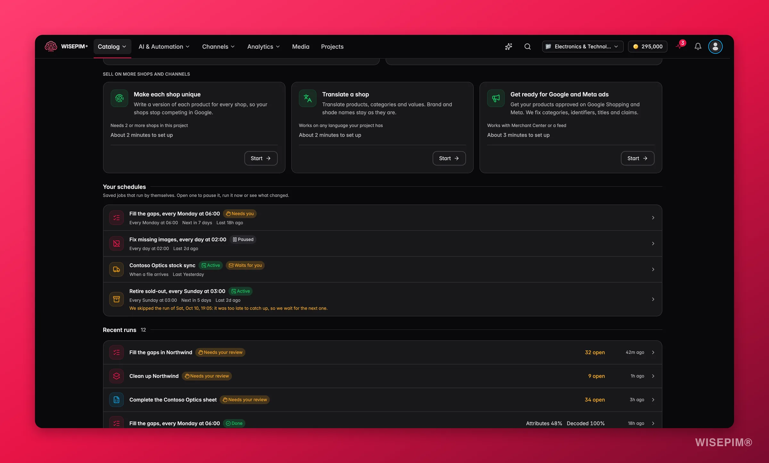Click the archive box icon for Retire sold-out
The image size is (769, 463).
click(x=117, y=299)
